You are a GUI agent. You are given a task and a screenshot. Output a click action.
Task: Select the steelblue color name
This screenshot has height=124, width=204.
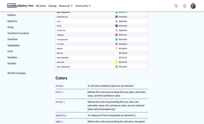[62, 17]
